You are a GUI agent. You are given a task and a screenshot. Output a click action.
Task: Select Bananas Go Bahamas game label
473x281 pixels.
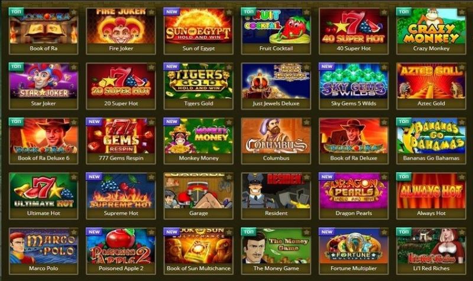click(431, 158)
